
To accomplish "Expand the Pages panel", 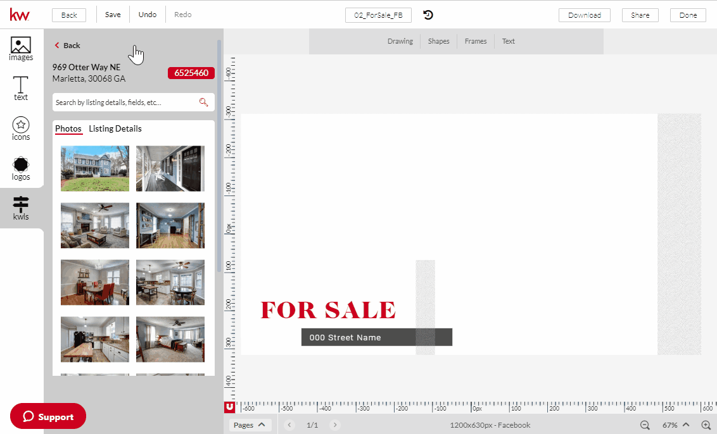I will [x=250, y=425].
